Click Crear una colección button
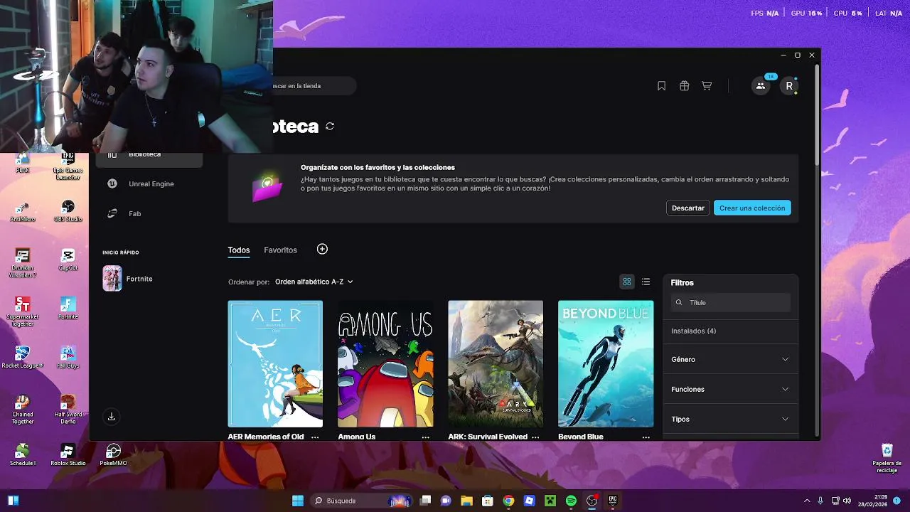 (x=752, y=208)
